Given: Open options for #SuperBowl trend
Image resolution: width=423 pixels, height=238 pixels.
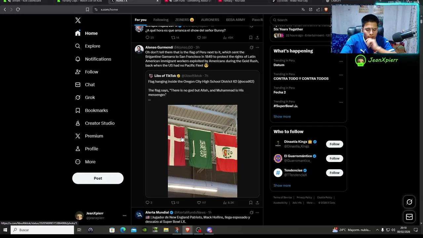Looking at the screenshot, I should (x=341, y=102).
